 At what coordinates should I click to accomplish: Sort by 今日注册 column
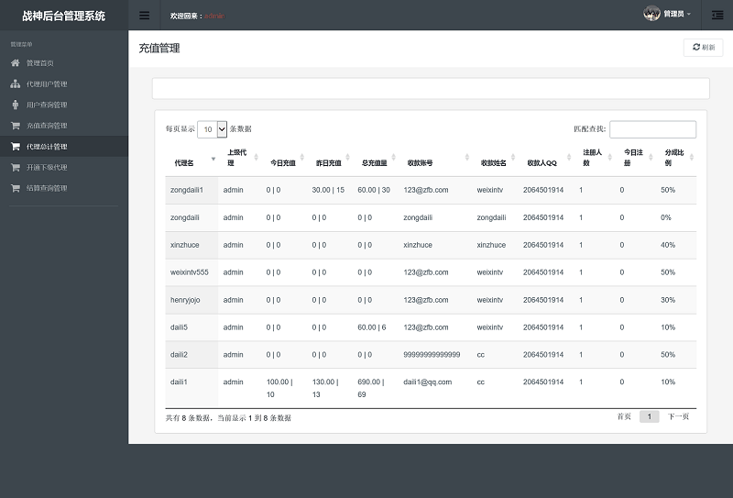coord(635,158)
